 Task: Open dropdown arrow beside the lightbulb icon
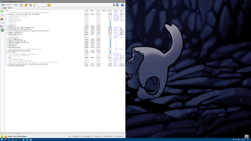pos(36,5)
